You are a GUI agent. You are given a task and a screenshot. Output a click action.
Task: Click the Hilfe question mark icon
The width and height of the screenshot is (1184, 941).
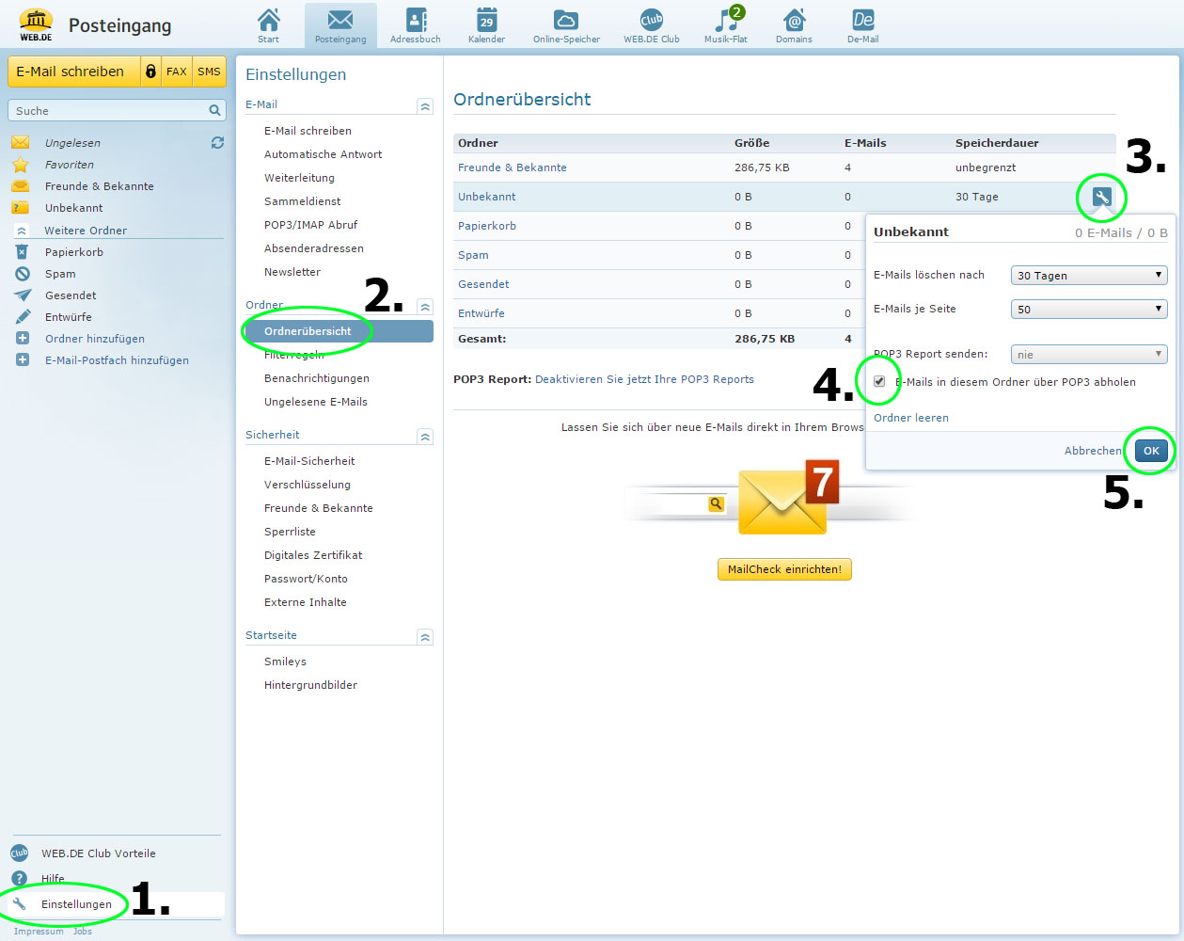tap(20, 879)
